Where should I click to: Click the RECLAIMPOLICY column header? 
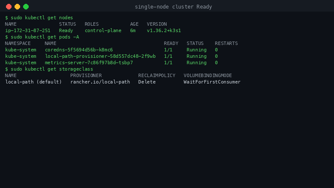pyautogui.click(x=157, y=75)
